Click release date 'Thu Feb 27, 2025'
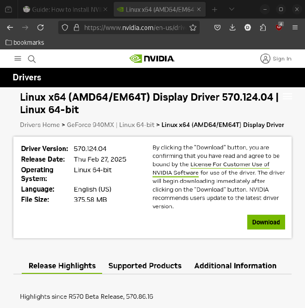 point(100,159)
